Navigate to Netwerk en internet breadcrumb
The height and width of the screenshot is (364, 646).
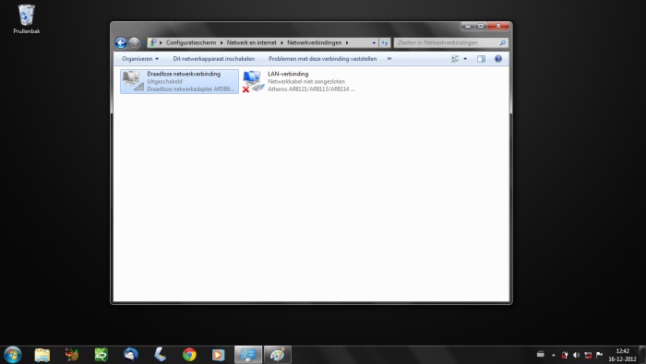click(251, 42)
